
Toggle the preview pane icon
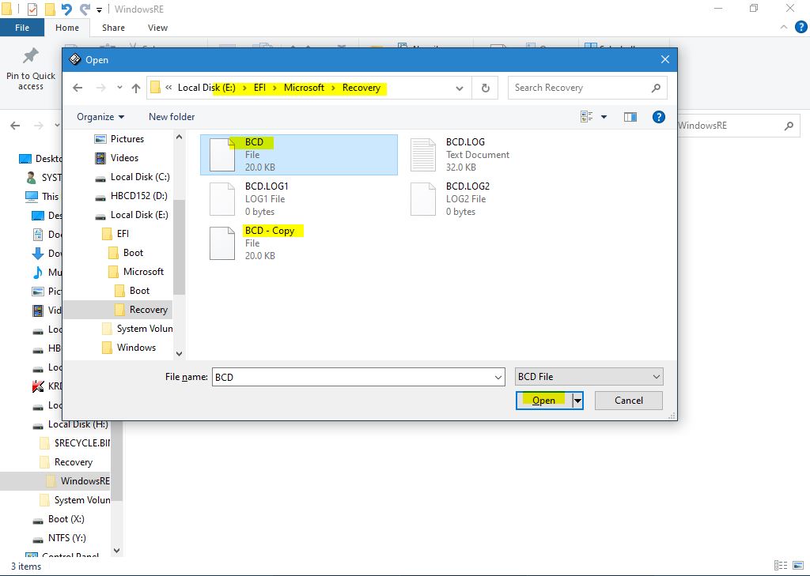630,117
